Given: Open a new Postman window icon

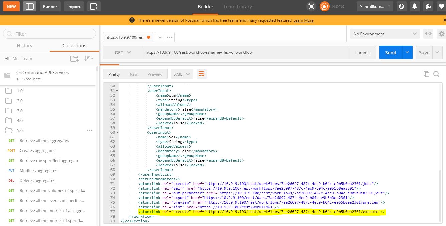Looking at the screenshot, I should point(94,6).
